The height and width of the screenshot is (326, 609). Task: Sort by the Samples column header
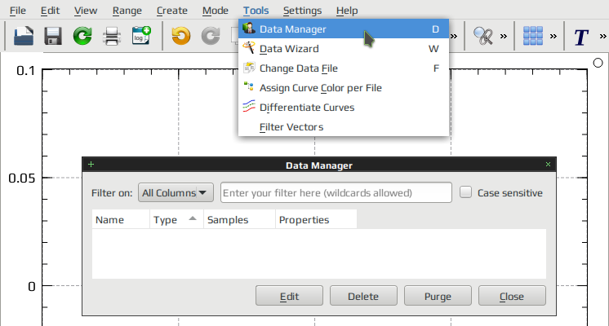click(x=240, y=219)
